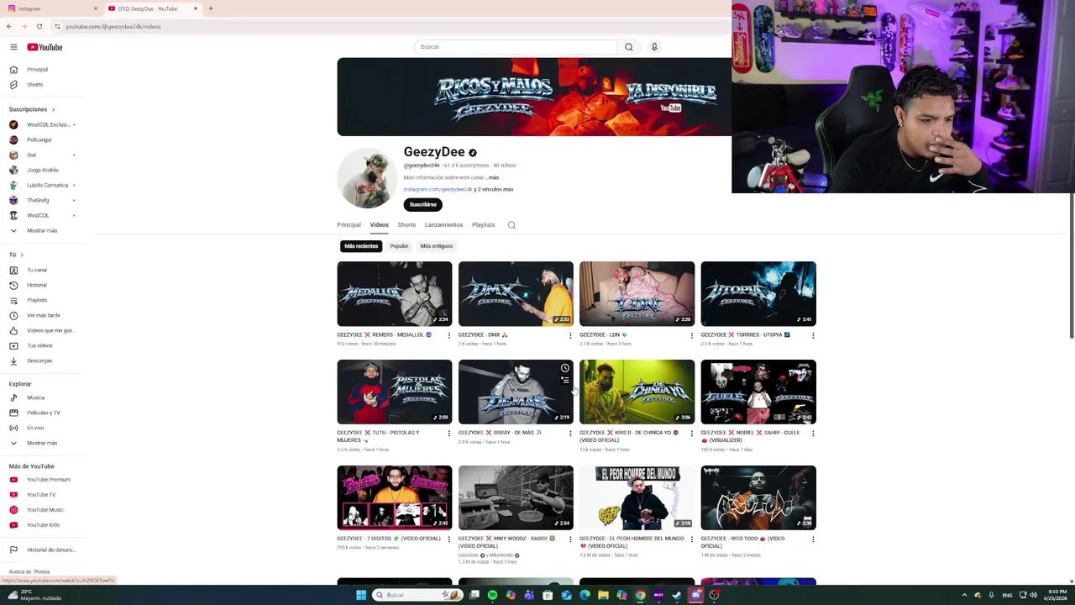Click the taskbar Buscar search box
1075x605 pixels.
pos(418,595)
